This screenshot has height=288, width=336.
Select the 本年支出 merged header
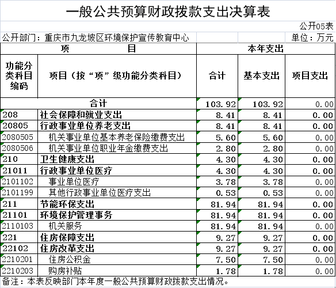click(266, 49)
